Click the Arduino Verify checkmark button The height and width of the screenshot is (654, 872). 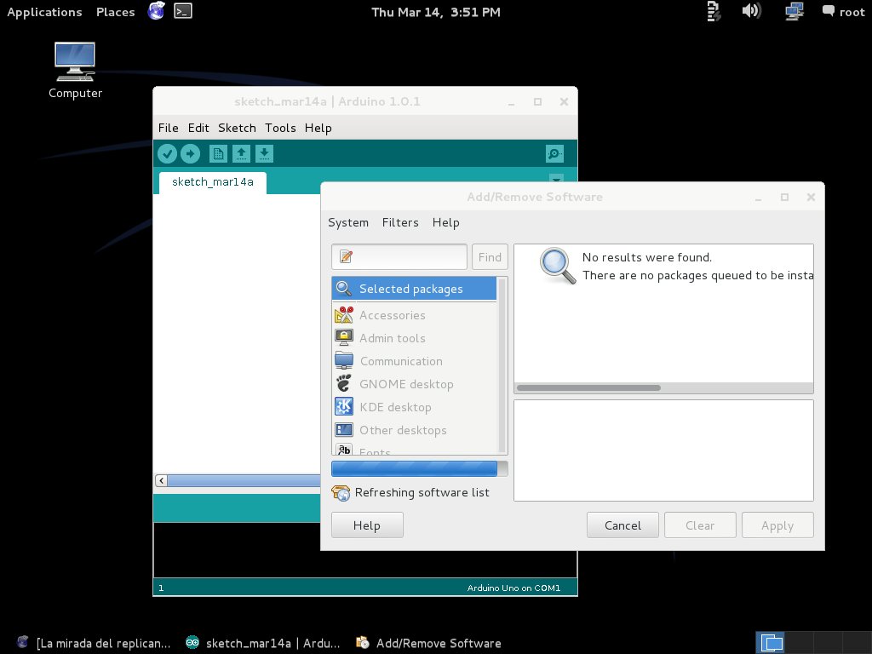(167, 153)
